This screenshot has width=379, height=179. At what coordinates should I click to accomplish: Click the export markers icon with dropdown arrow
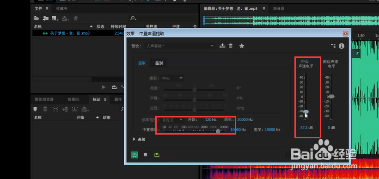tap(85, 109)
